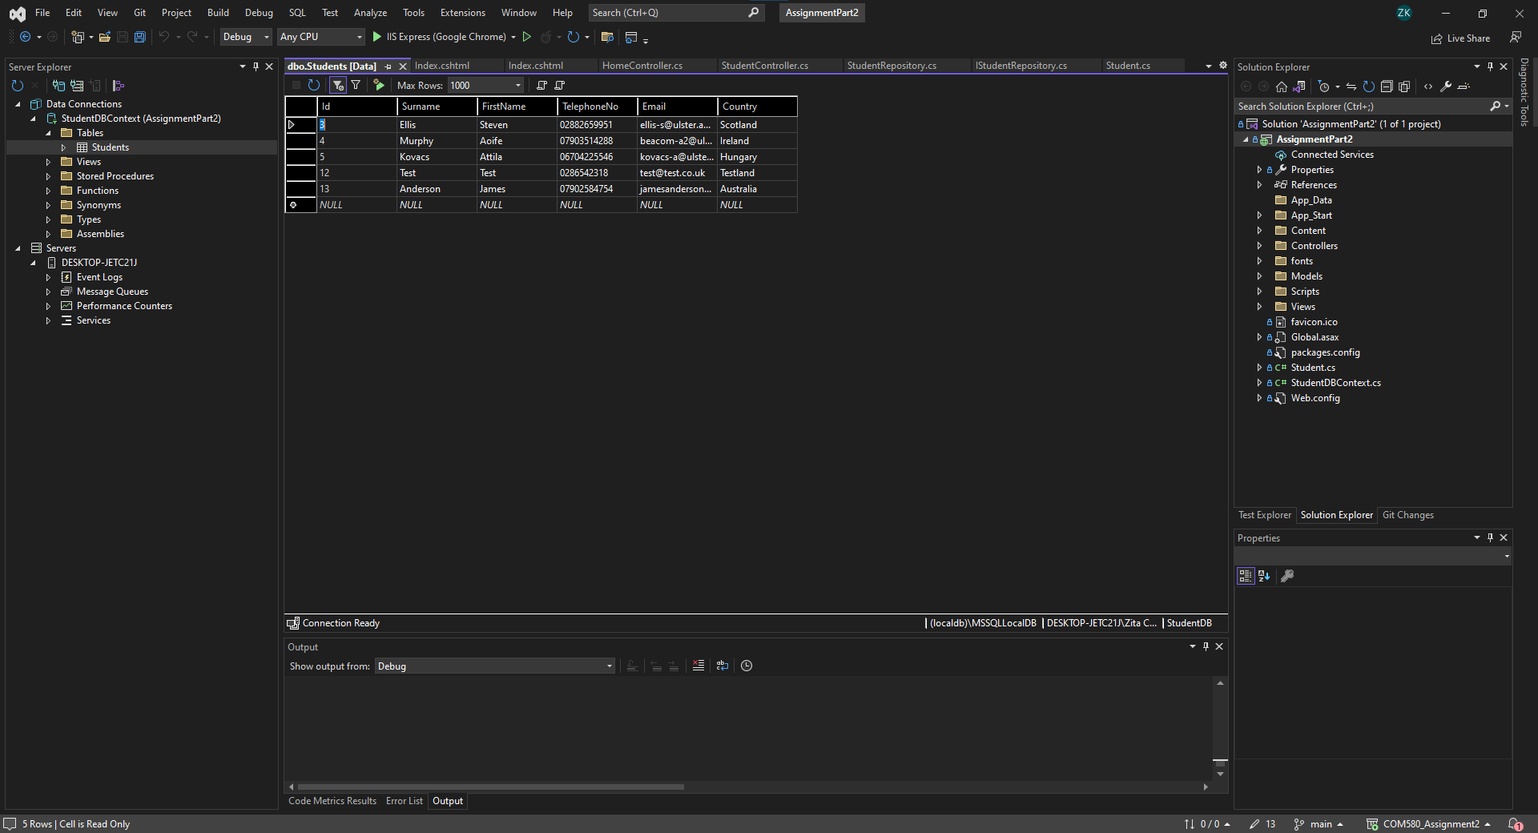Expand the Controllers folder in Solution Explorer
Screen dimensions: 1538x833
tap(1259, 246)
